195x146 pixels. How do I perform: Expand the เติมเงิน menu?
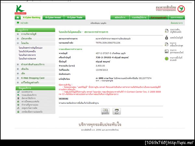click(18, 69)
